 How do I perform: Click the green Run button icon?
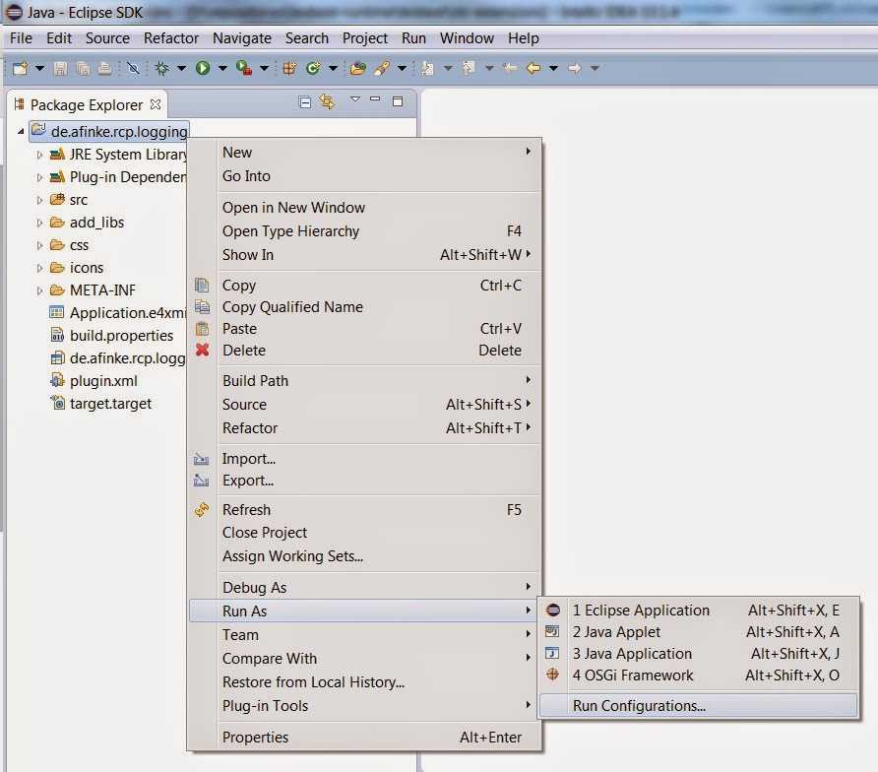click(203, 68)
